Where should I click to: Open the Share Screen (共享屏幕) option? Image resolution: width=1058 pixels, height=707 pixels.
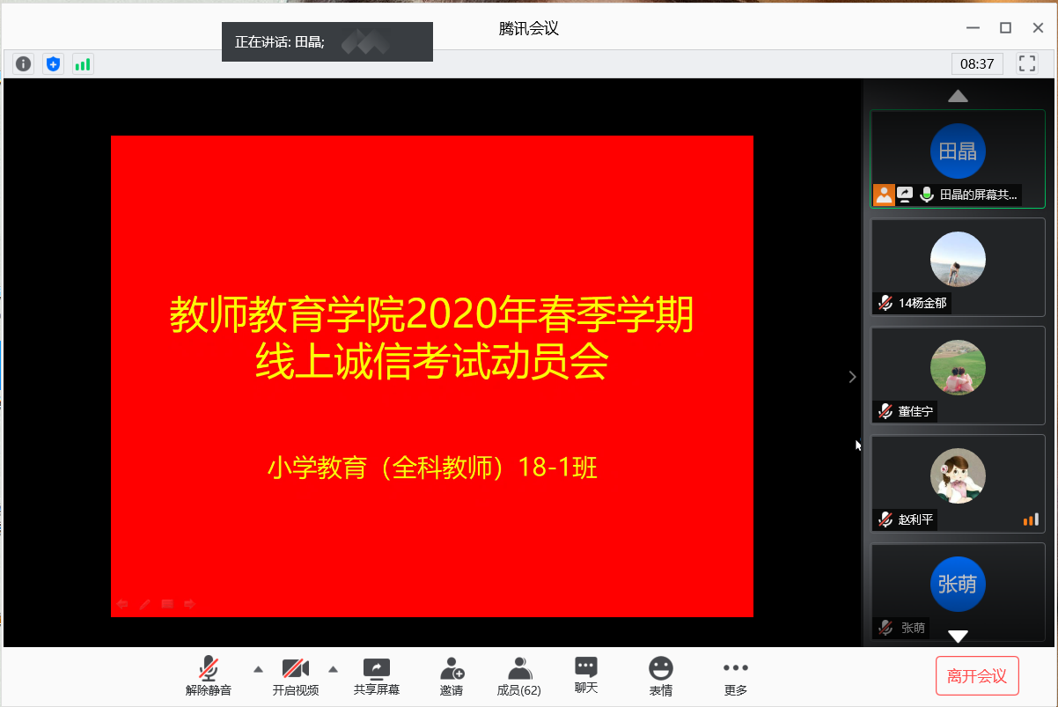coord(377,676)
